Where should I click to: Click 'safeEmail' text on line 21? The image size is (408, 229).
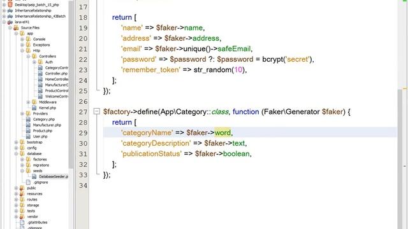click(x=234, y=49)
